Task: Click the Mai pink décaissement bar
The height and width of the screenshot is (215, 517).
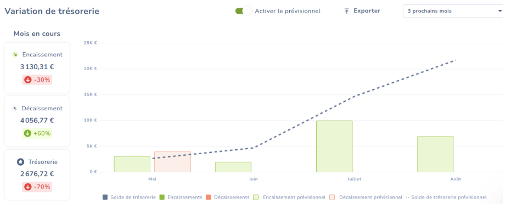Action: click(x=172, y=162)
